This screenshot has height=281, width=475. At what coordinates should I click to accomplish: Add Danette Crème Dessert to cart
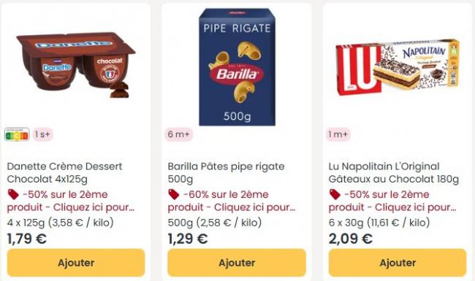76,263
